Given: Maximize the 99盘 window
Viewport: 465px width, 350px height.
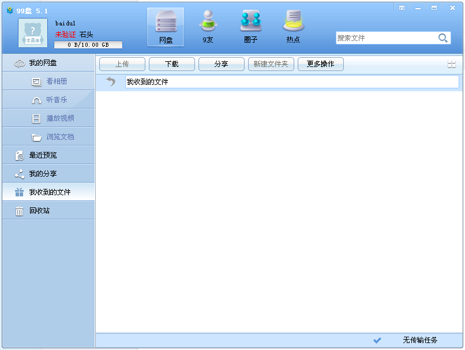Looking at the screenshot, I should [434, 8].
